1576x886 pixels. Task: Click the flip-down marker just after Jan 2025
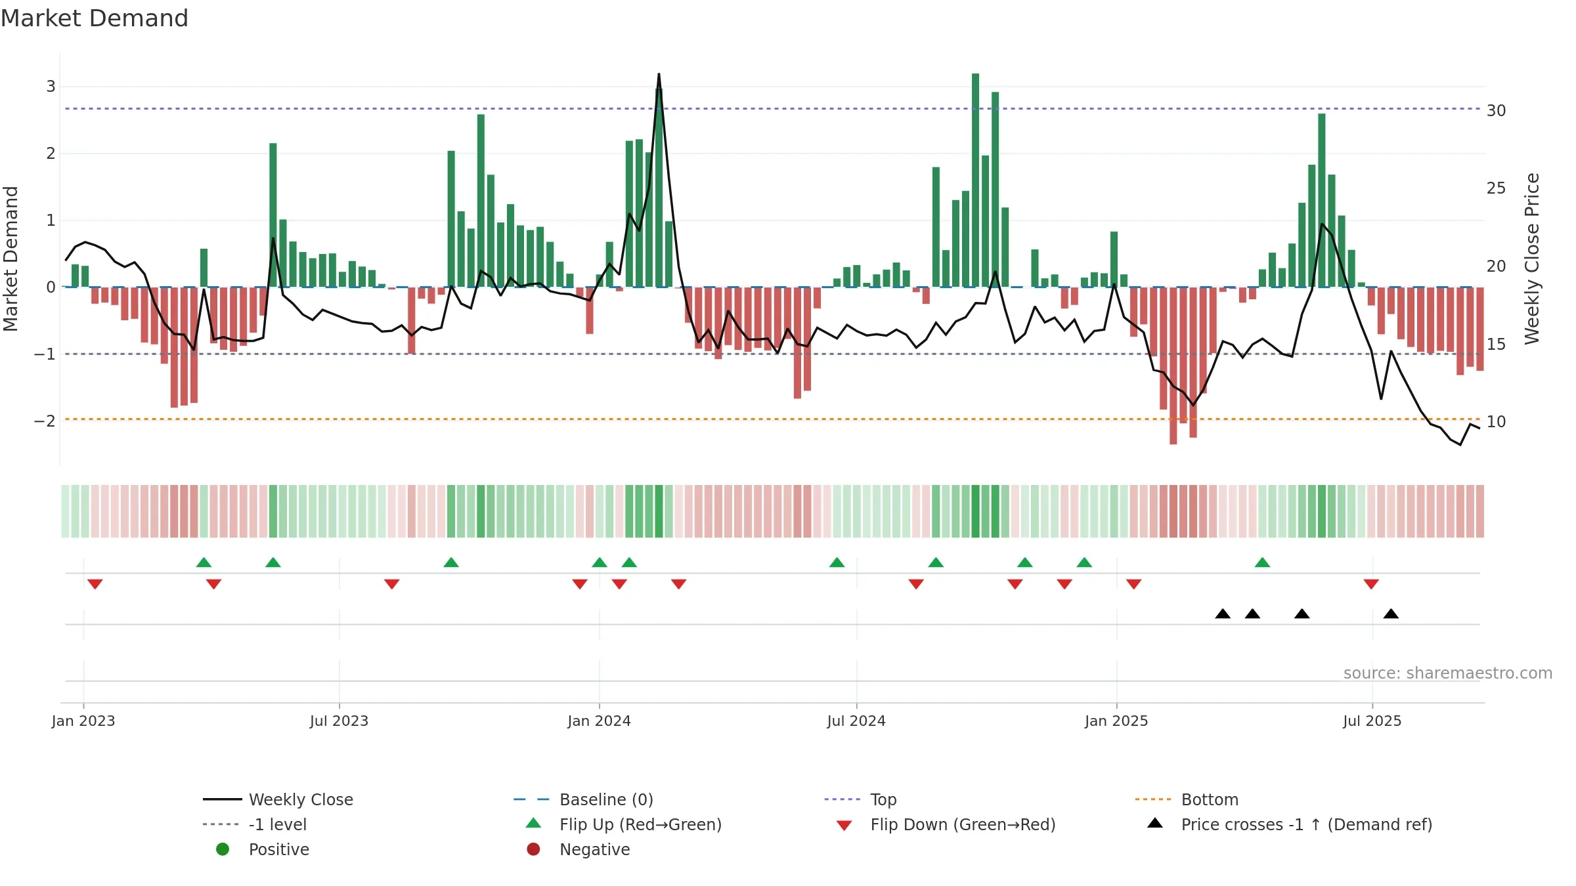tap(1134, 584)
